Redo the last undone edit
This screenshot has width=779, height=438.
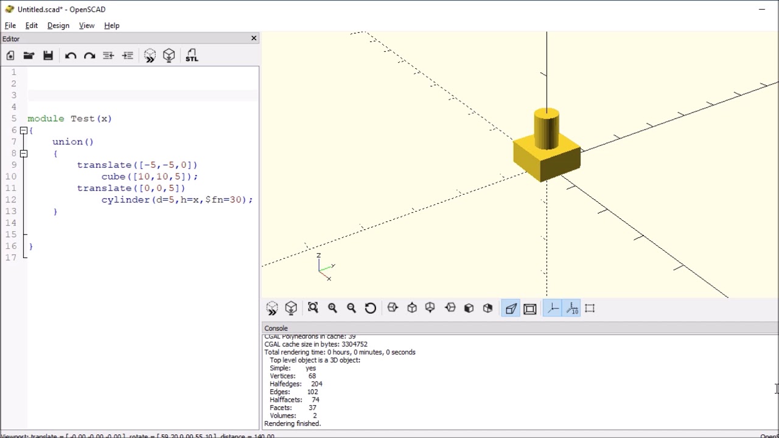click(x=89, y=56)
